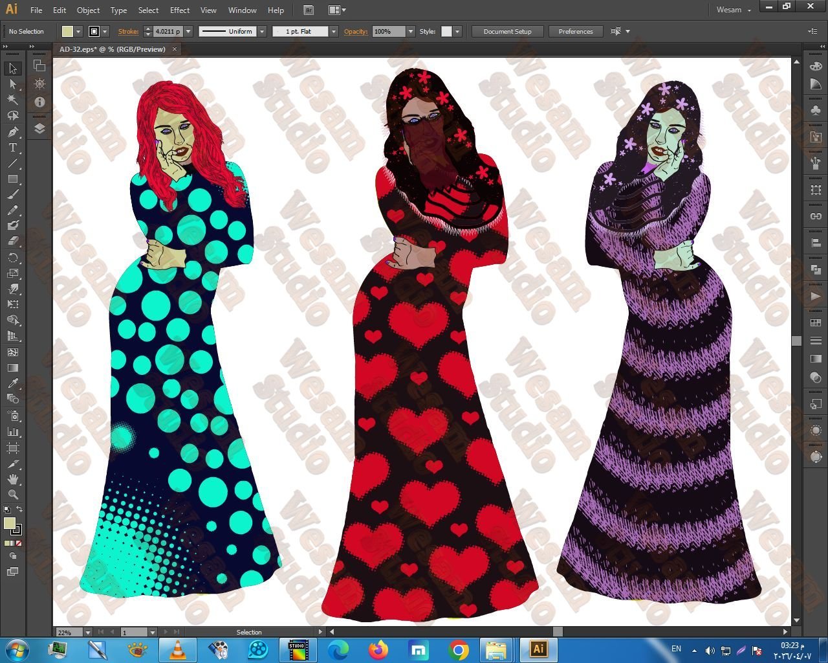Select the Pen tool
Screen dimensions: 828x663
pos(13,131)
